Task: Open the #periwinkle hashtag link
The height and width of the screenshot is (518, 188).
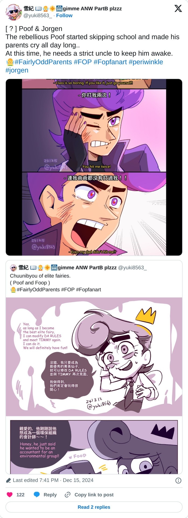Action: (x=146, y=62)
